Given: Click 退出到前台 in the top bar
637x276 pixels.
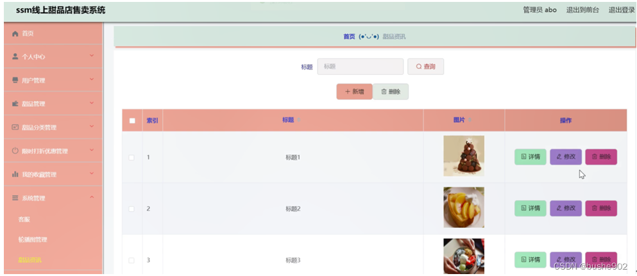Looking at the screenshot, I should (582, 10).
